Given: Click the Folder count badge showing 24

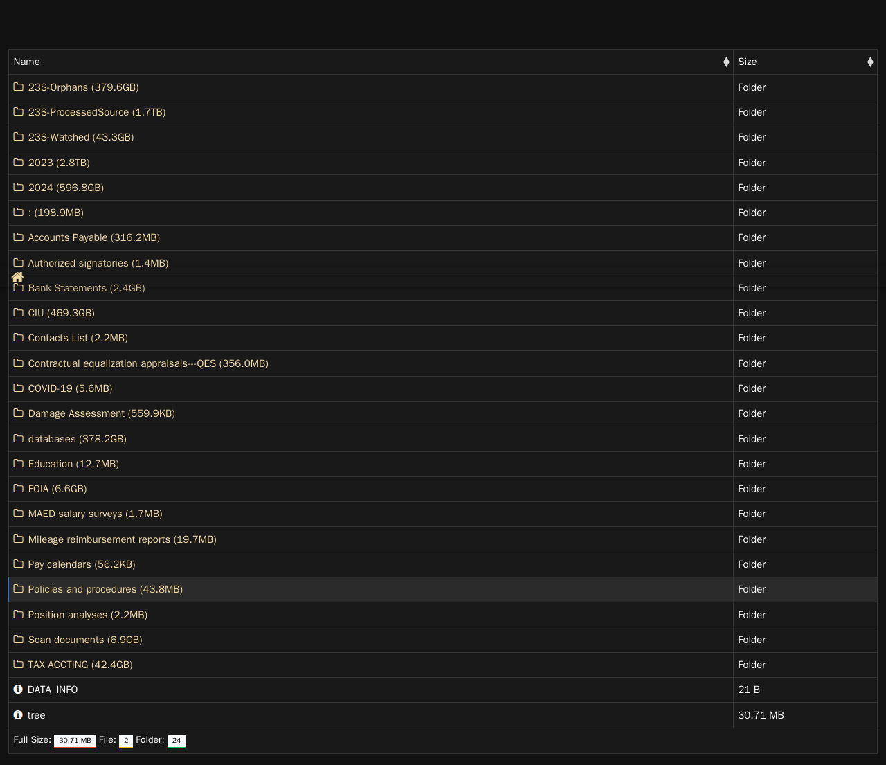Looking at the screenshot, I should (x=176, y=741).
